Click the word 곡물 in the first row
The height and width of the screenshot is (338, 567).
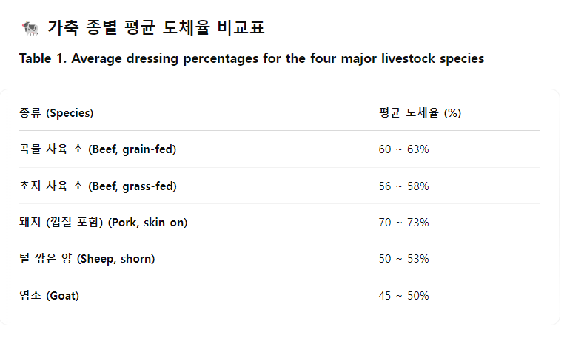(30, 149)
